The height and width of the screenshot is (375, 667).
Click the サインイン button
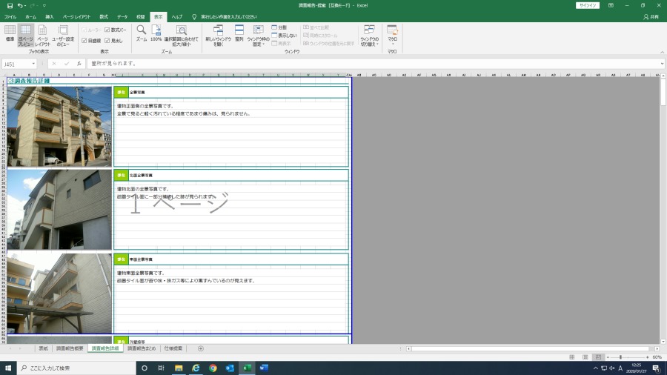[588, 5]
